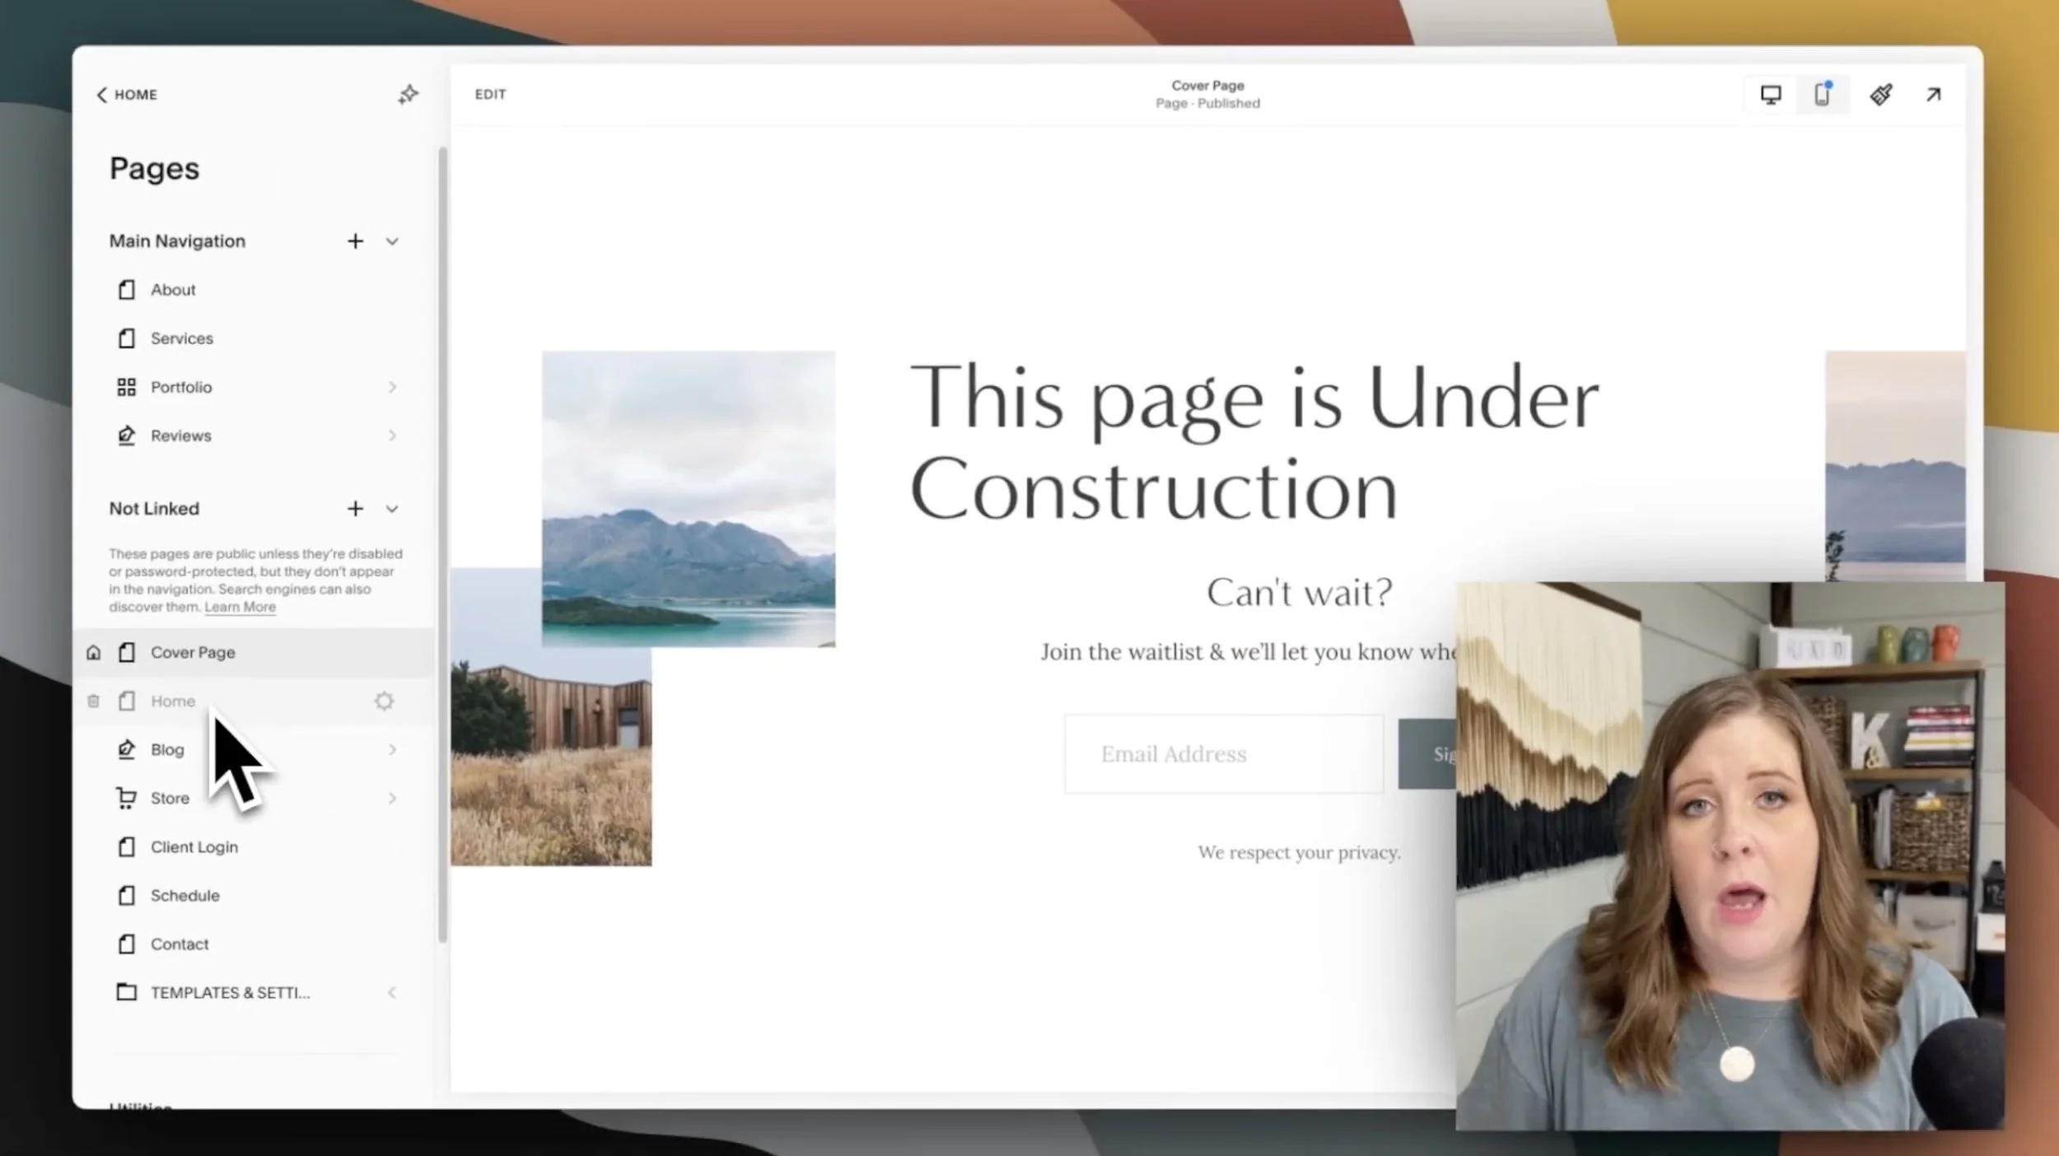Collapse the TEMPLATES & SETTINGS folder

pyautogui.click(x=392, y=992)
